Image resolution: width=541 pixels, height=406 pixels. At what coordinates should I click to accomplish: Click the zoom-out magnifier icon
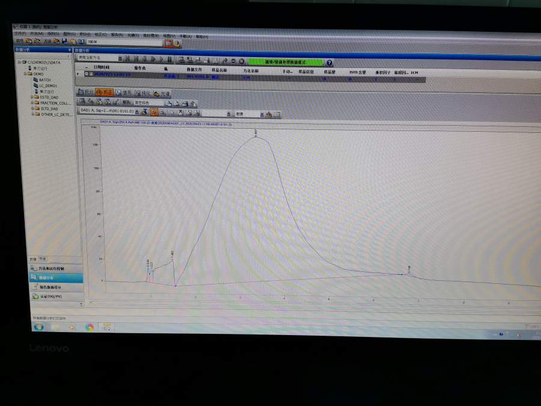pyautogui.click(x=163, y=112)
